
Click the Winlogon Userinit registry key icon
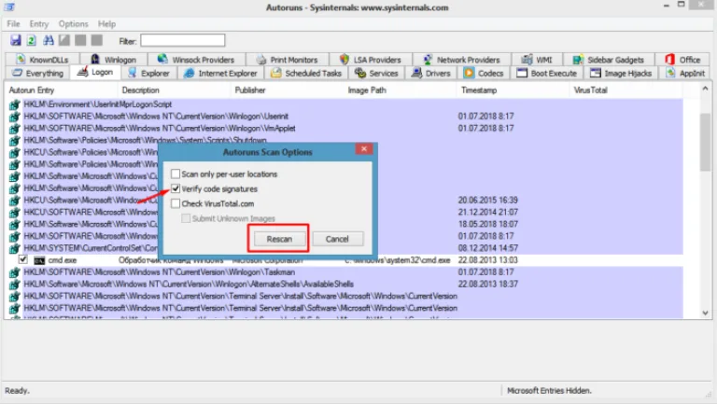pos(15,117)
